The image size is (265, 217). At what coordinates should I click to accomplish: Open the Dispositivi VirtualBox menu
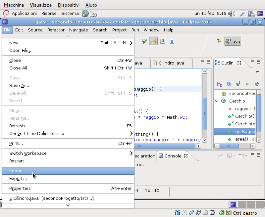[x=69, y=5]
